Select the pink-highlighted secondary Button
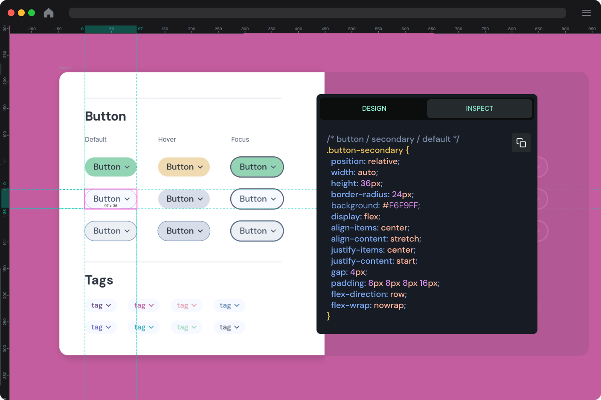Image resolution: width=601 pixels, height=400 pixels. (x=110, y=199)
